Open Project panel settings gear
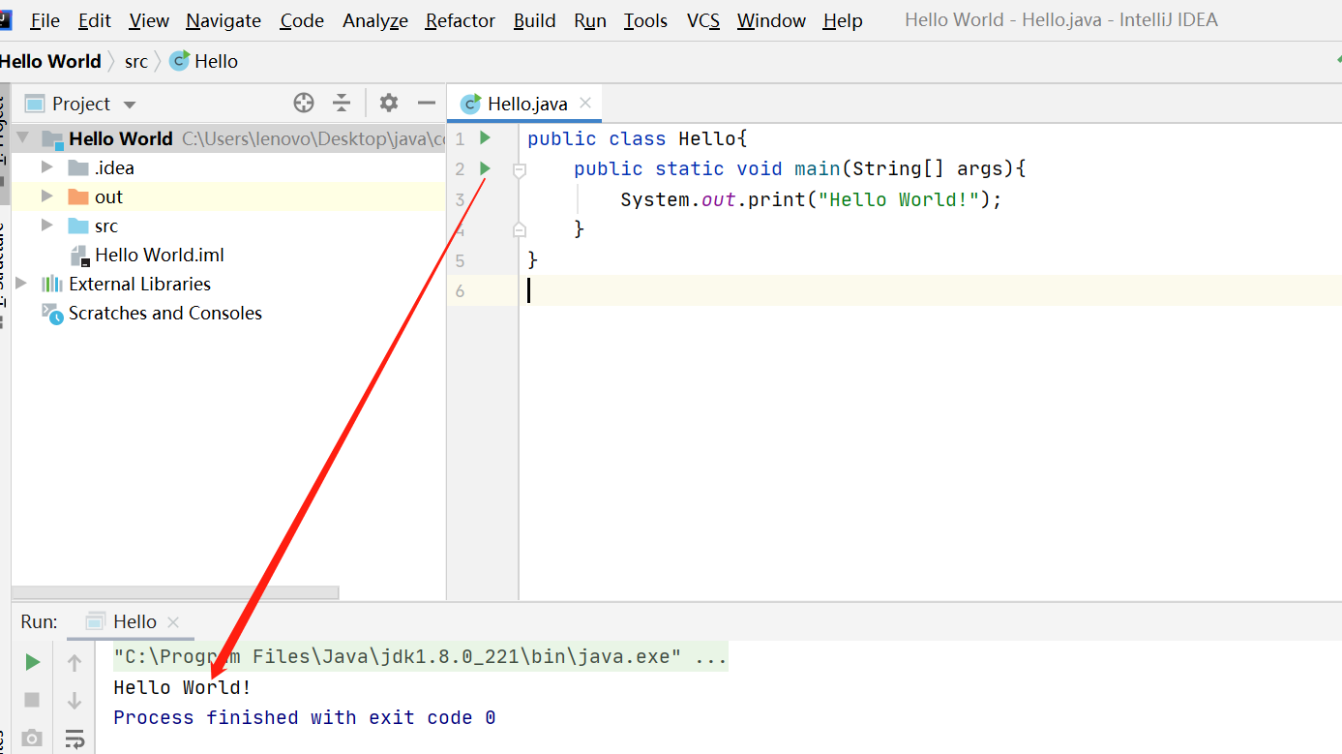The width and height of the screenshot is (1342, 754). (x=389, y=103)
